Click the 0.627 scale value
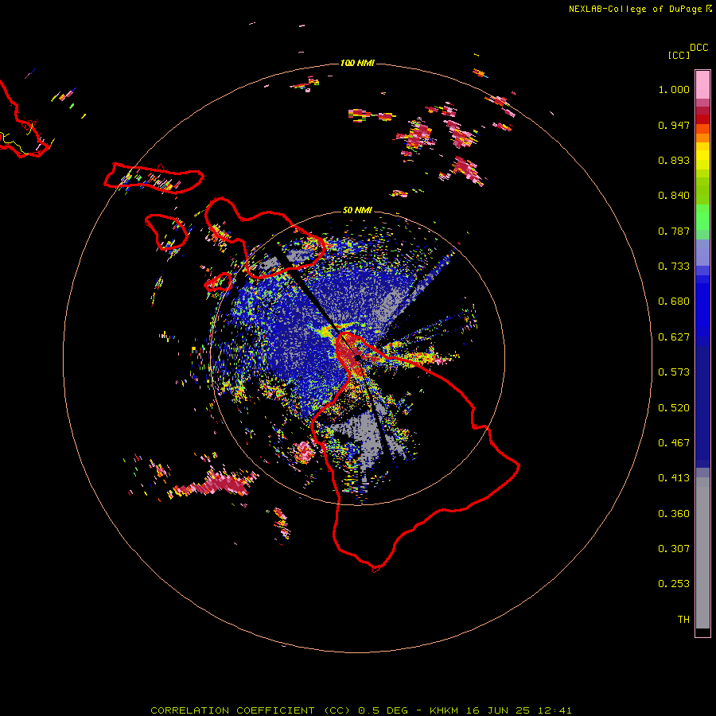Image resolution: width=716 pixels, height=716 pixels. point(674,337)
